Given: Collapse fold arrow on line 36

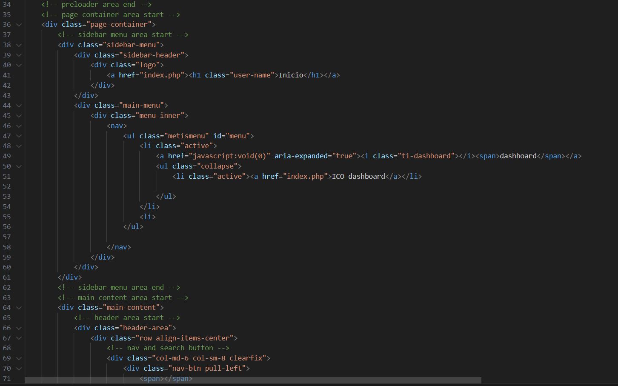Looking at the screenshot, I should pos(19,25).
